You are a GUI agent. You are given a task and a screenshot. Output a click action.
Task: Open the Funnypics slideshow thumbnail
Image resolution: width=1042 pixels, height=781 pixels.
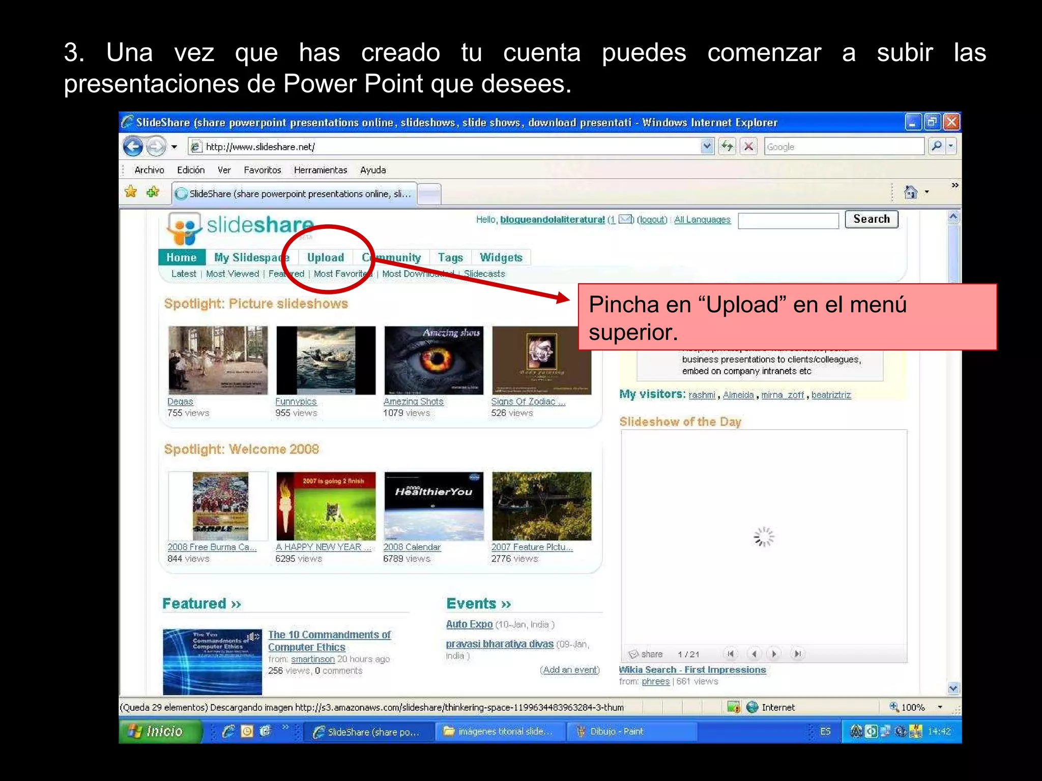click(x=326, y=361)
